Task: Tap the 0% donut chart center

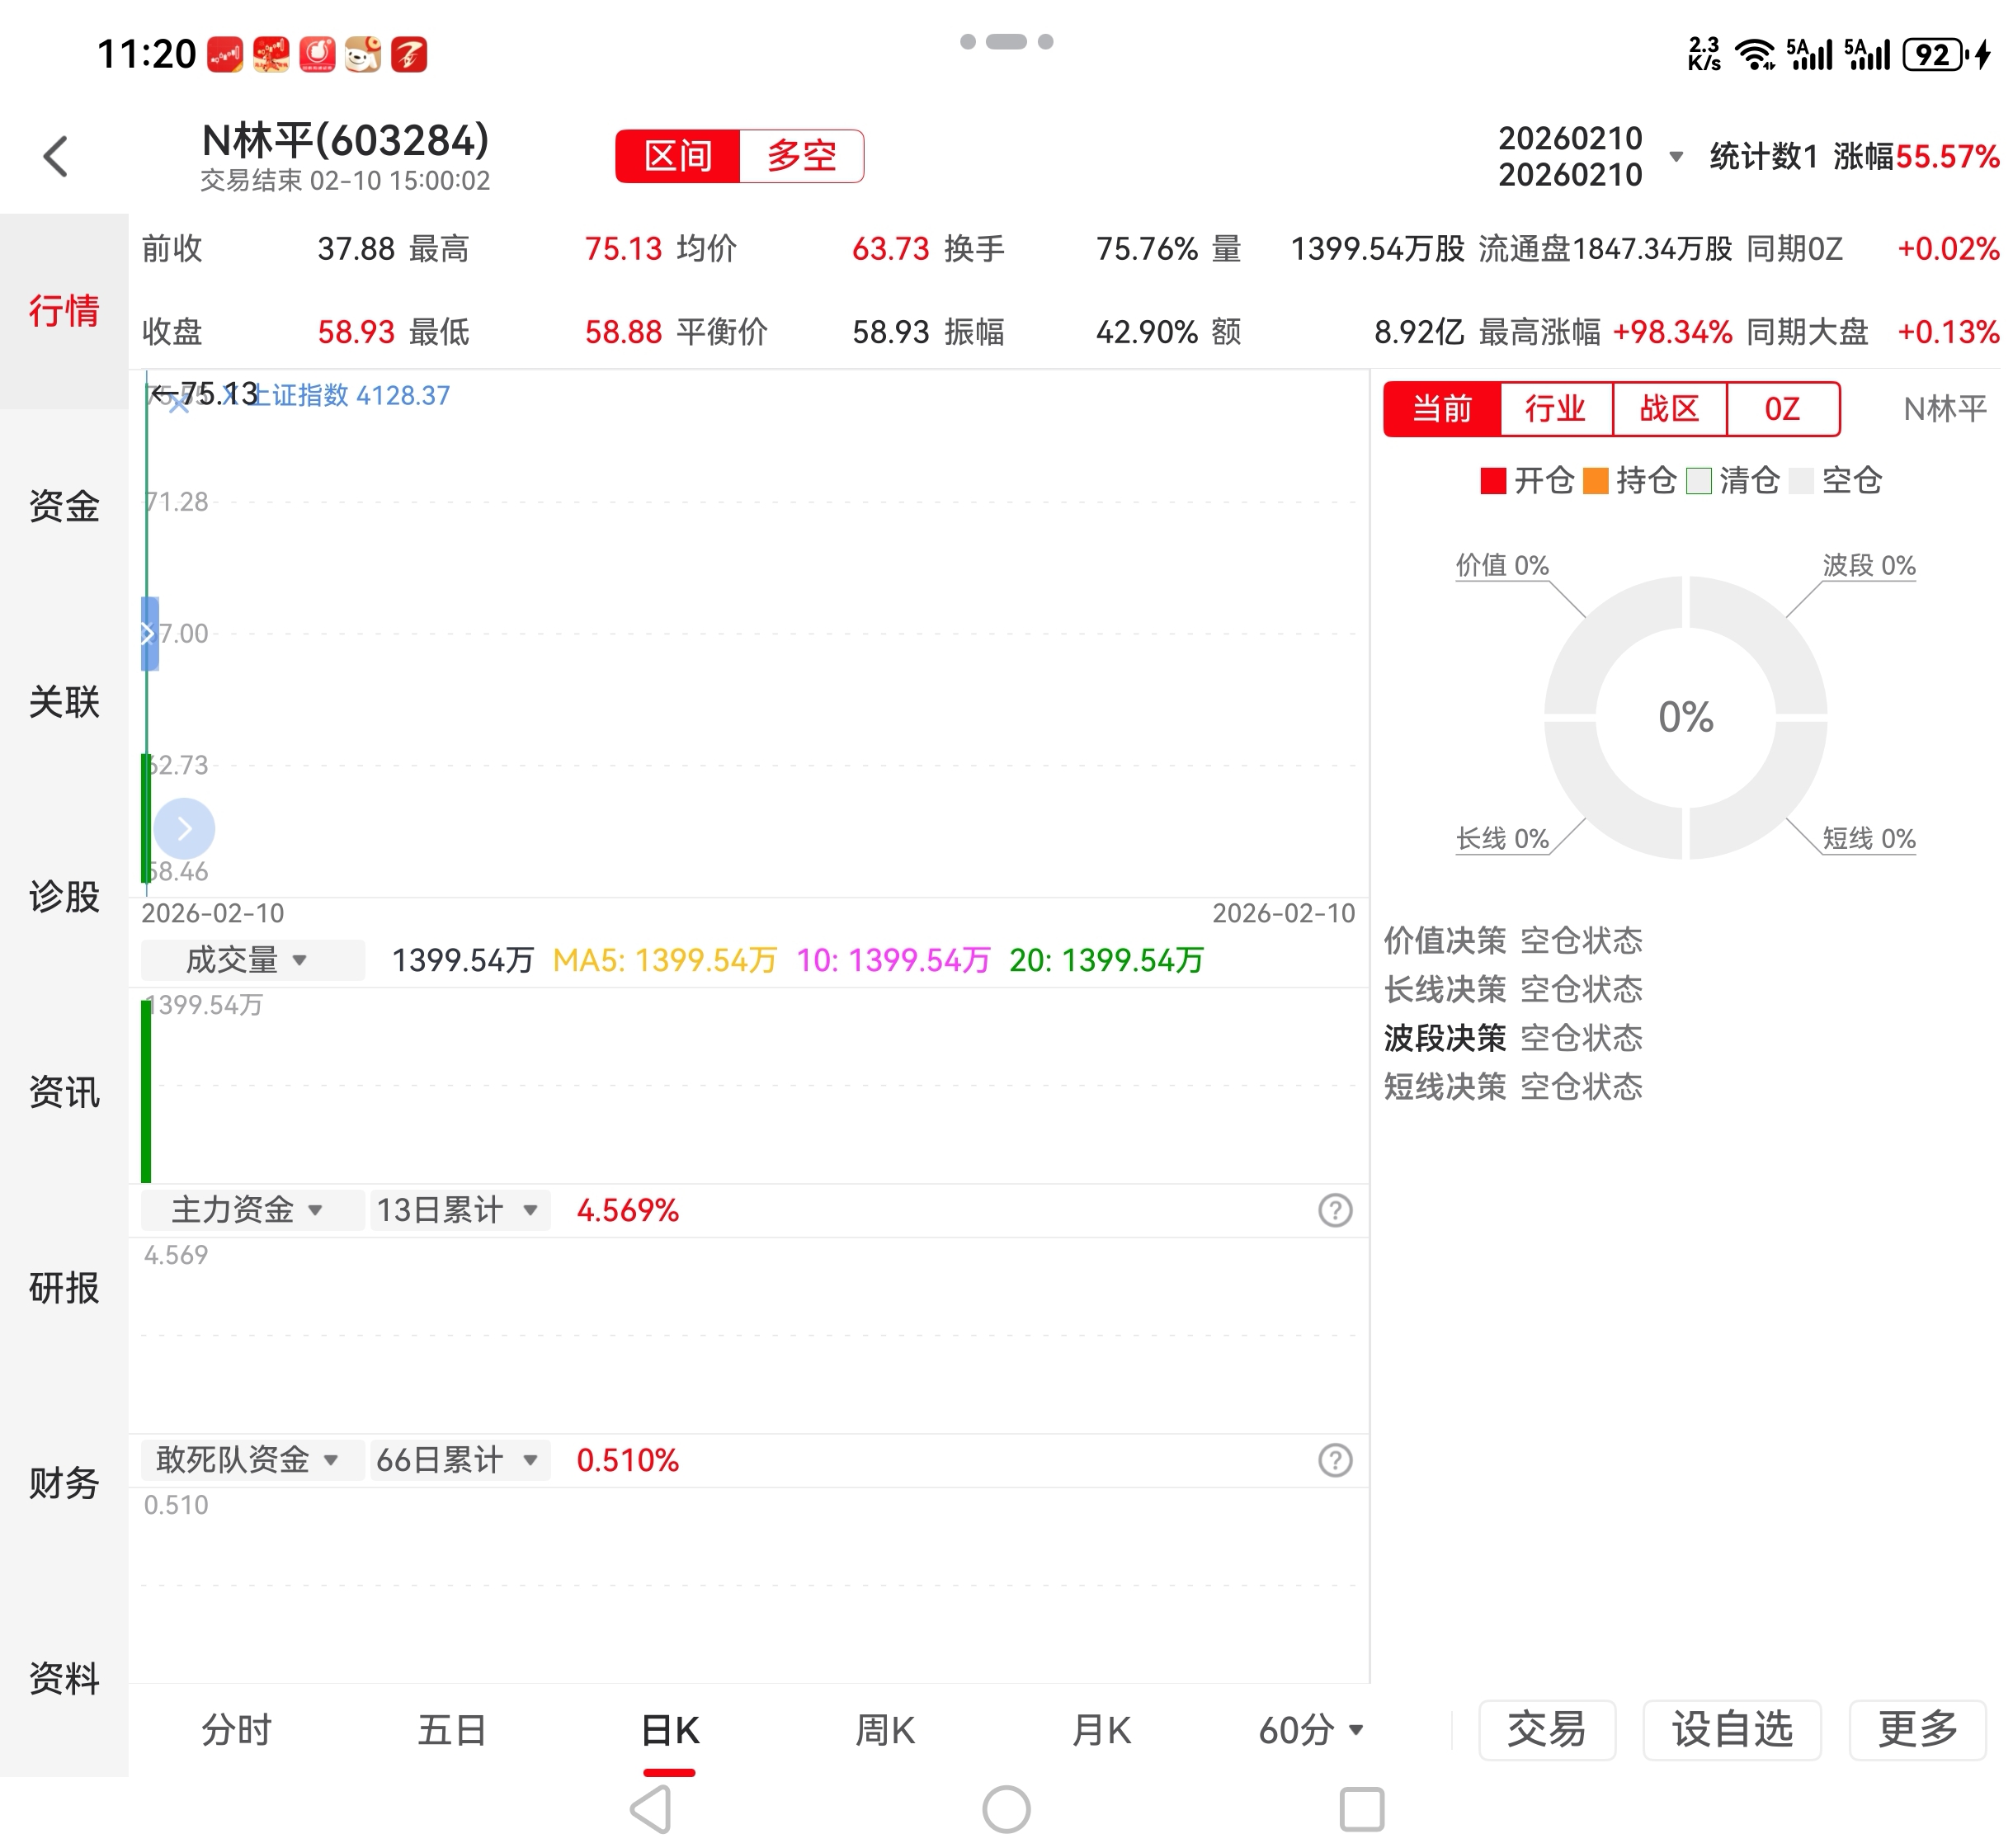Action: [x=1685, y=717]
